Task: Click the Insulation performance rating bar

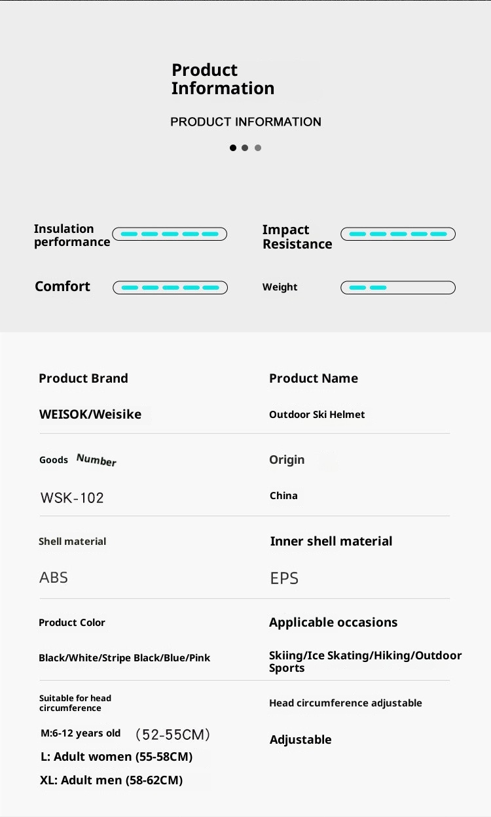Action: (x=170, y=234)
